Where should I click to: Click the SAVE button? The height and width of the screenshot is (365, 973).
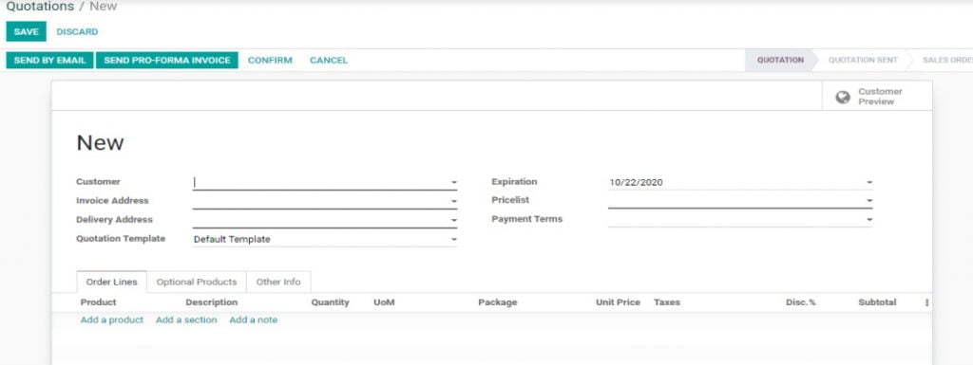click(26, 31)
